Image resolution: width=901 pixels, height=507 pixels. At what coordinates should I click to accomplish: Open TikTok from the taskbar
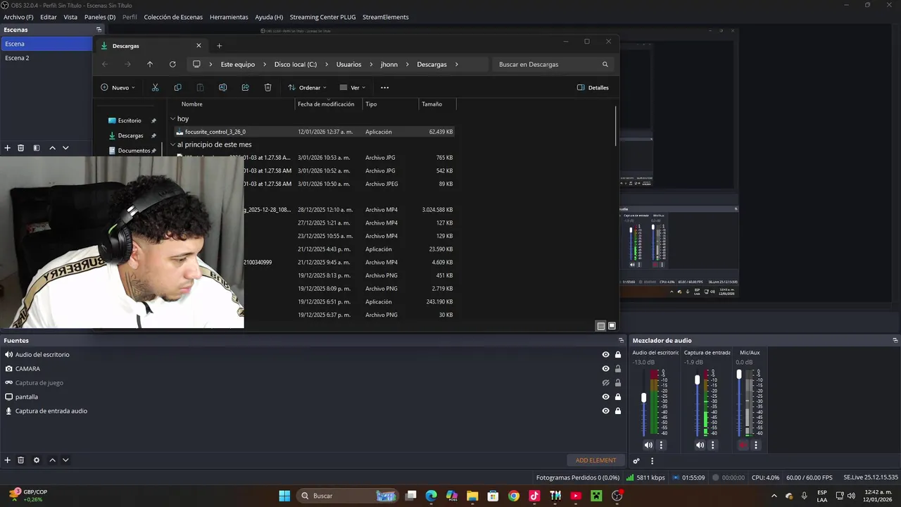(534, 496)
